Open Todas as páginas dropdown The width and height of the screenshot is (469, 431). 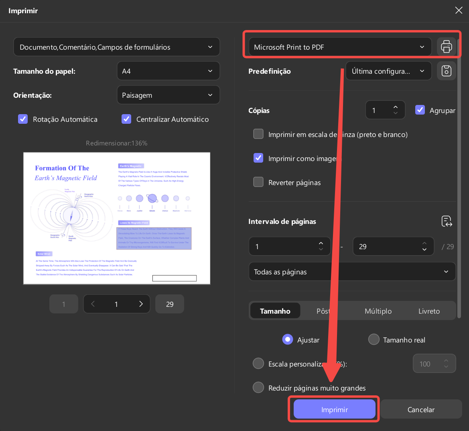(352, 272)
